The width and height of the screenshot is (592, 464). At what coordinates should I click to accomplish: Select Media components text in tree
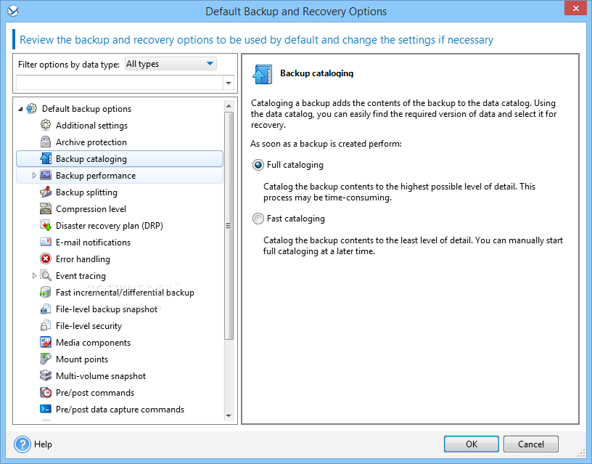click(94, 343)
